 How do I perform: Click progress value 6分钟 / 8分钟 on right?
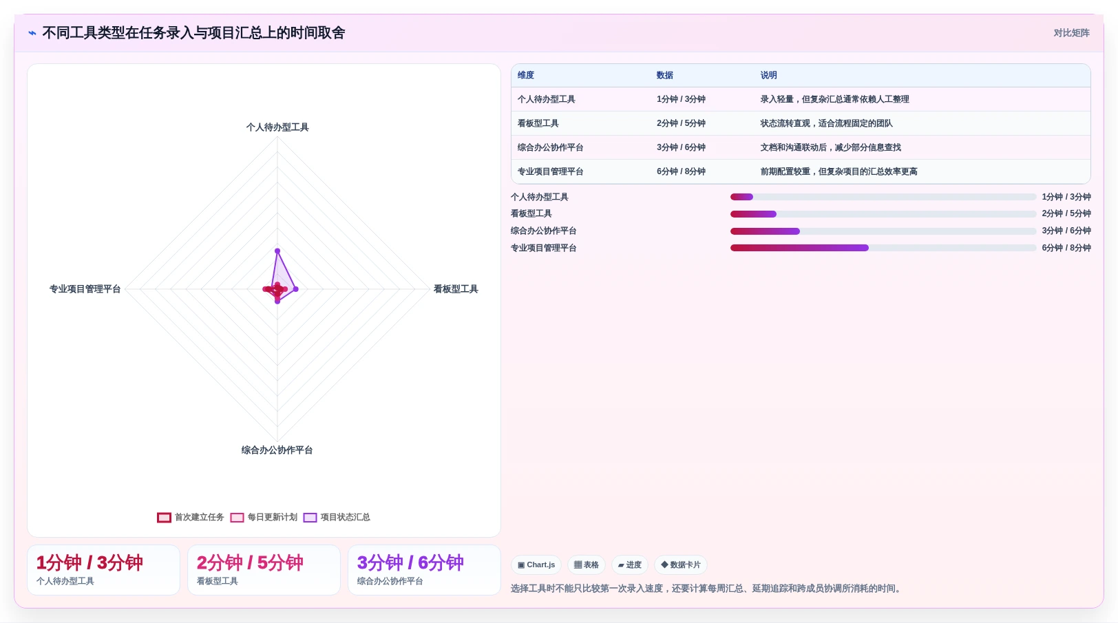(1066, 249)
